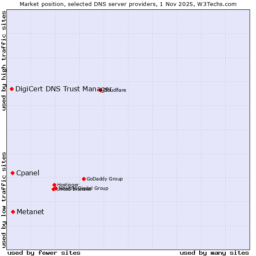Click the 'used by low traffic sites' axis label

[x=4, y=199]
